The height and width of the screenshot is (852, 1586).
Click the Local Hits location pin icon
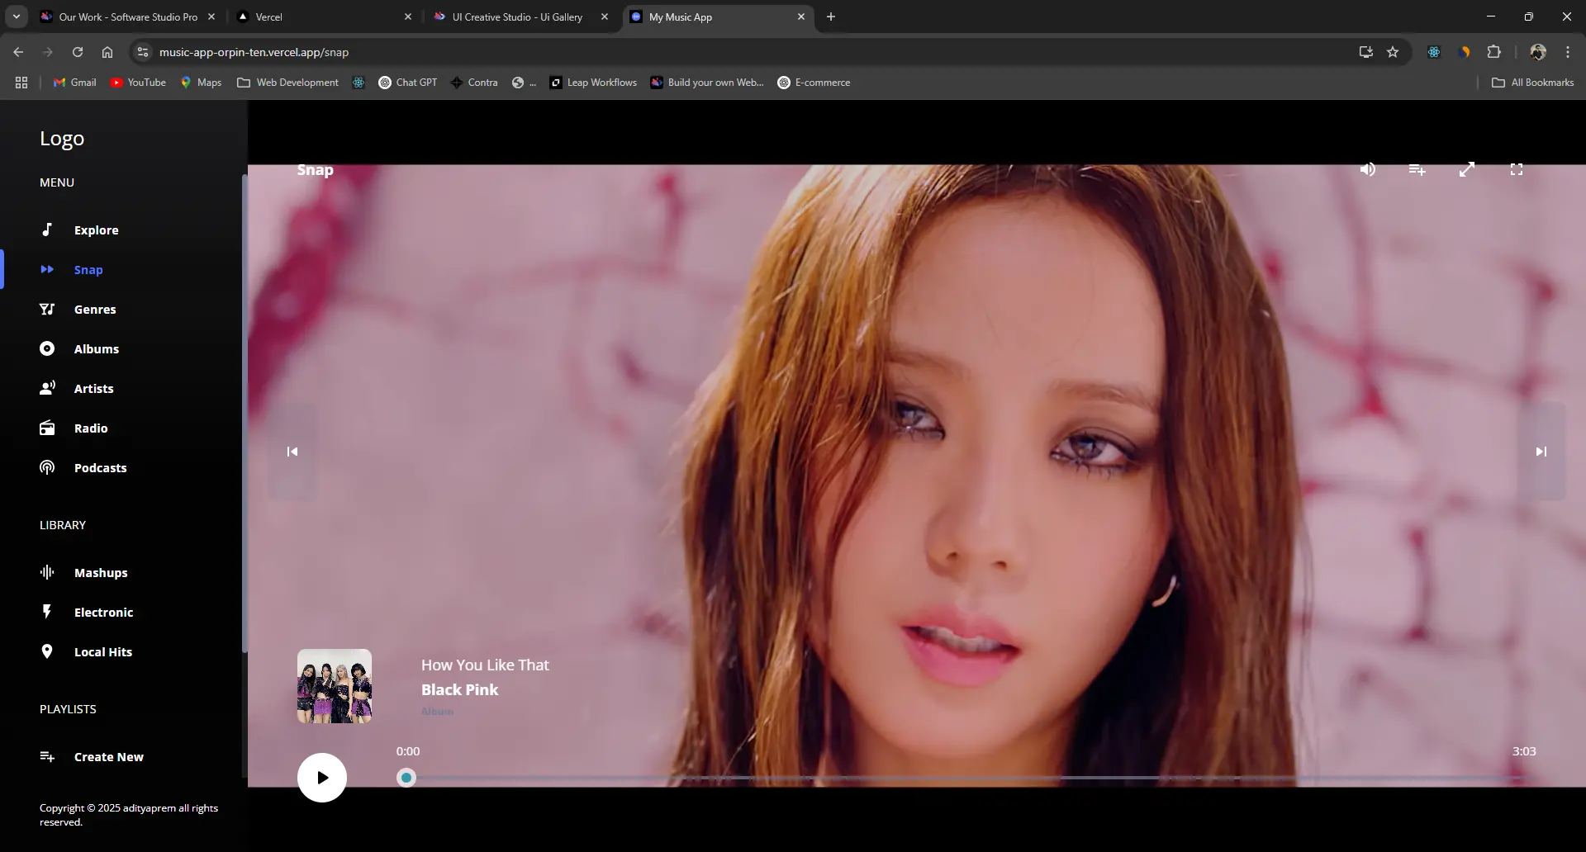47,651
